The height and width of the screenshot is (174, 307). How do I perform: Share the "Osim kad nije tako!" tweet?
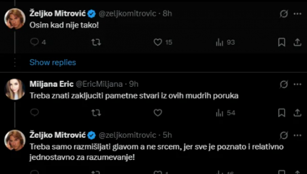[297, 42]
